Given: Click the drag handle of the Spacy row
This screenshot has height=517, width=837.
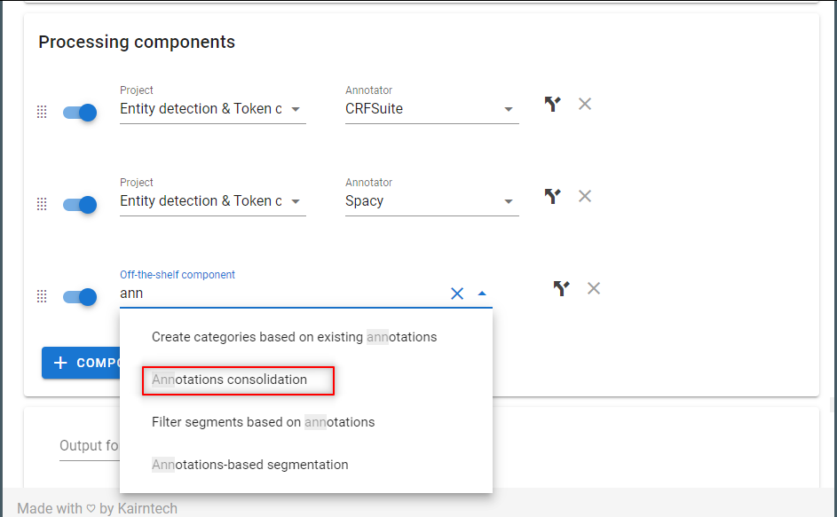Looking at the screenshot, I should (x=42, y=204).
